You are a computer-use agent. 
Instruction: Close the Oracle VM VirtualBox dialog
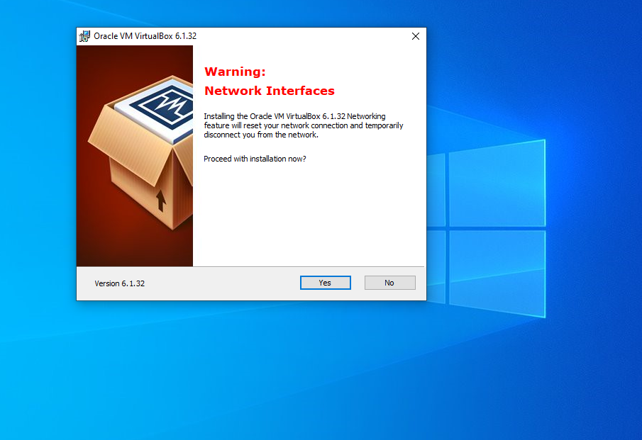416,36
